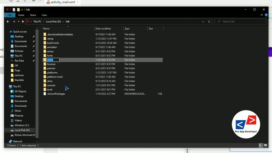Open Local Disk (D:) in sidebar
Screen dimensions: 272x153
[x=22, y=130]
